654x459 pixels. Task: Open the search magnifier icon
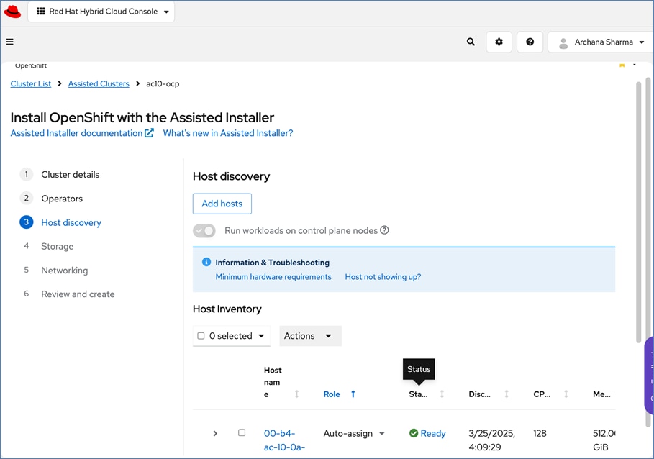471,42
